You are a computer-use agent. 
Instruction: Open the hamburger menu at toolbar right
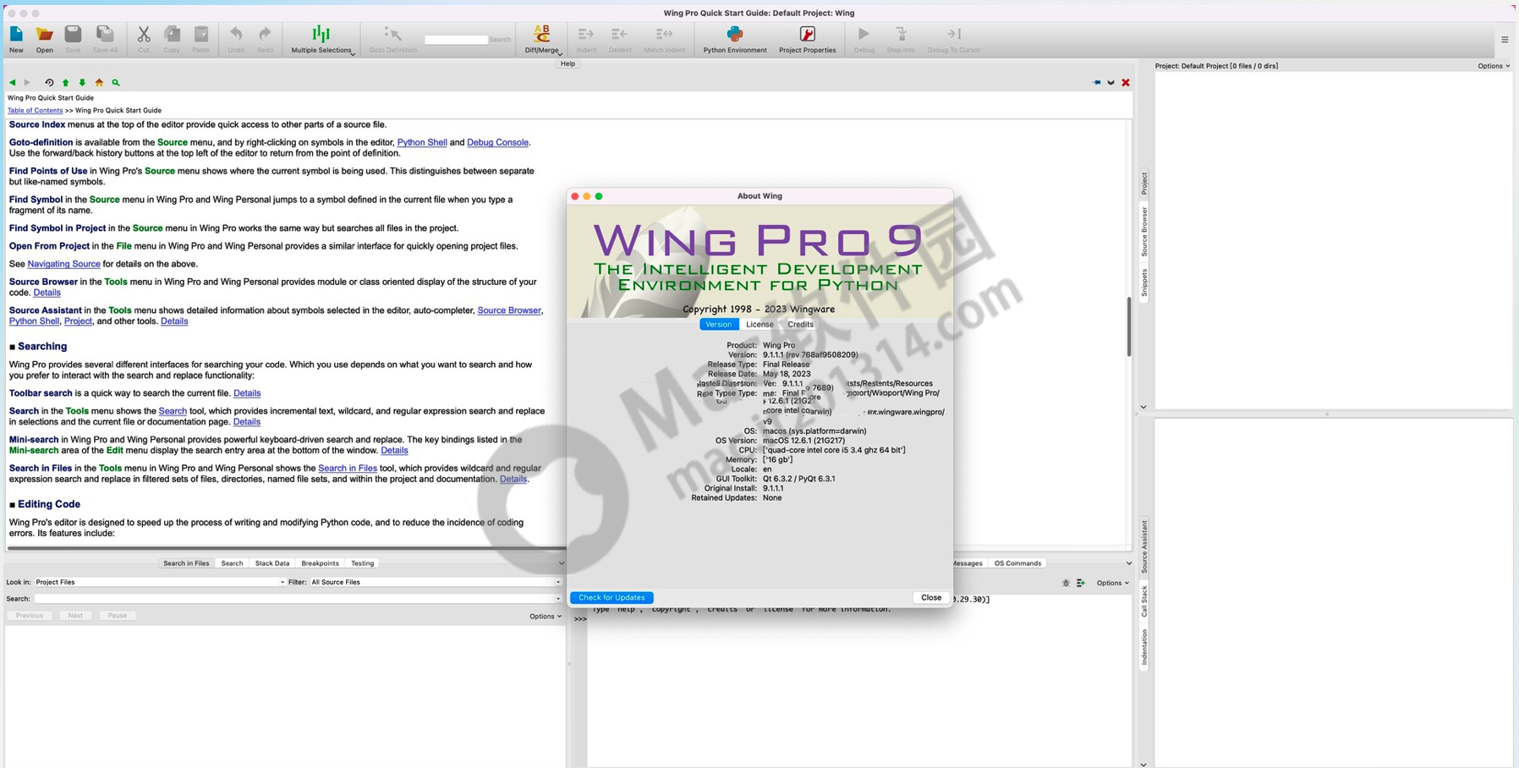pyautogui.click(x=1505, y=40)
